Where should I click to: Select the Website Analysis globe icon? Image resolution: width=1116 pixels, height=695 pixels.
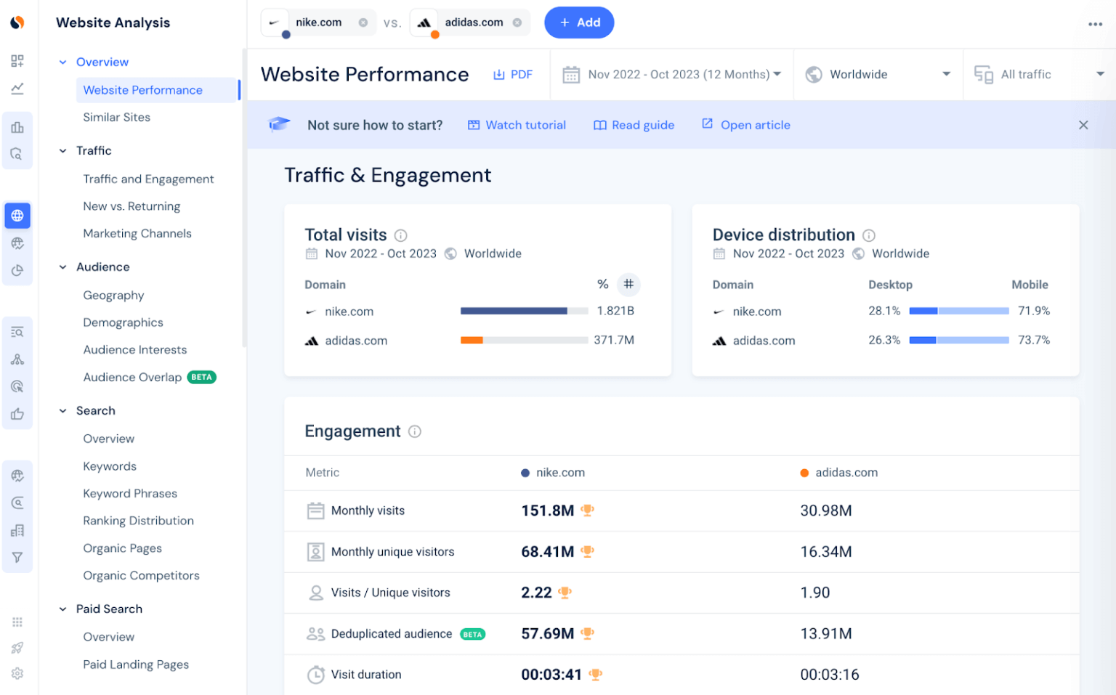pos(17,215)
